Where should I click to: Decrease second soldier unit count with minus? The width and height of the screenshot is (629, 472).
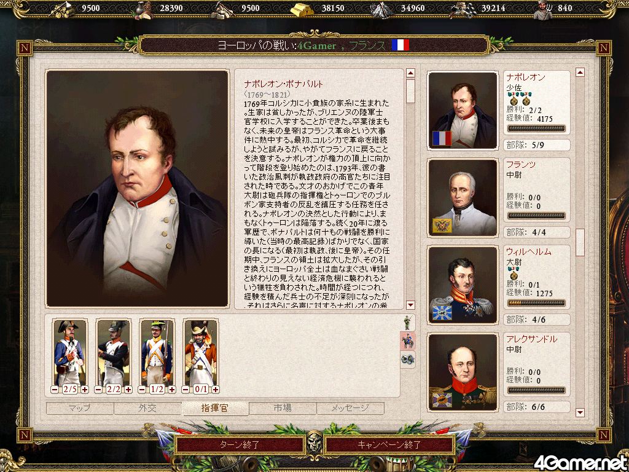tap(98, 389)
